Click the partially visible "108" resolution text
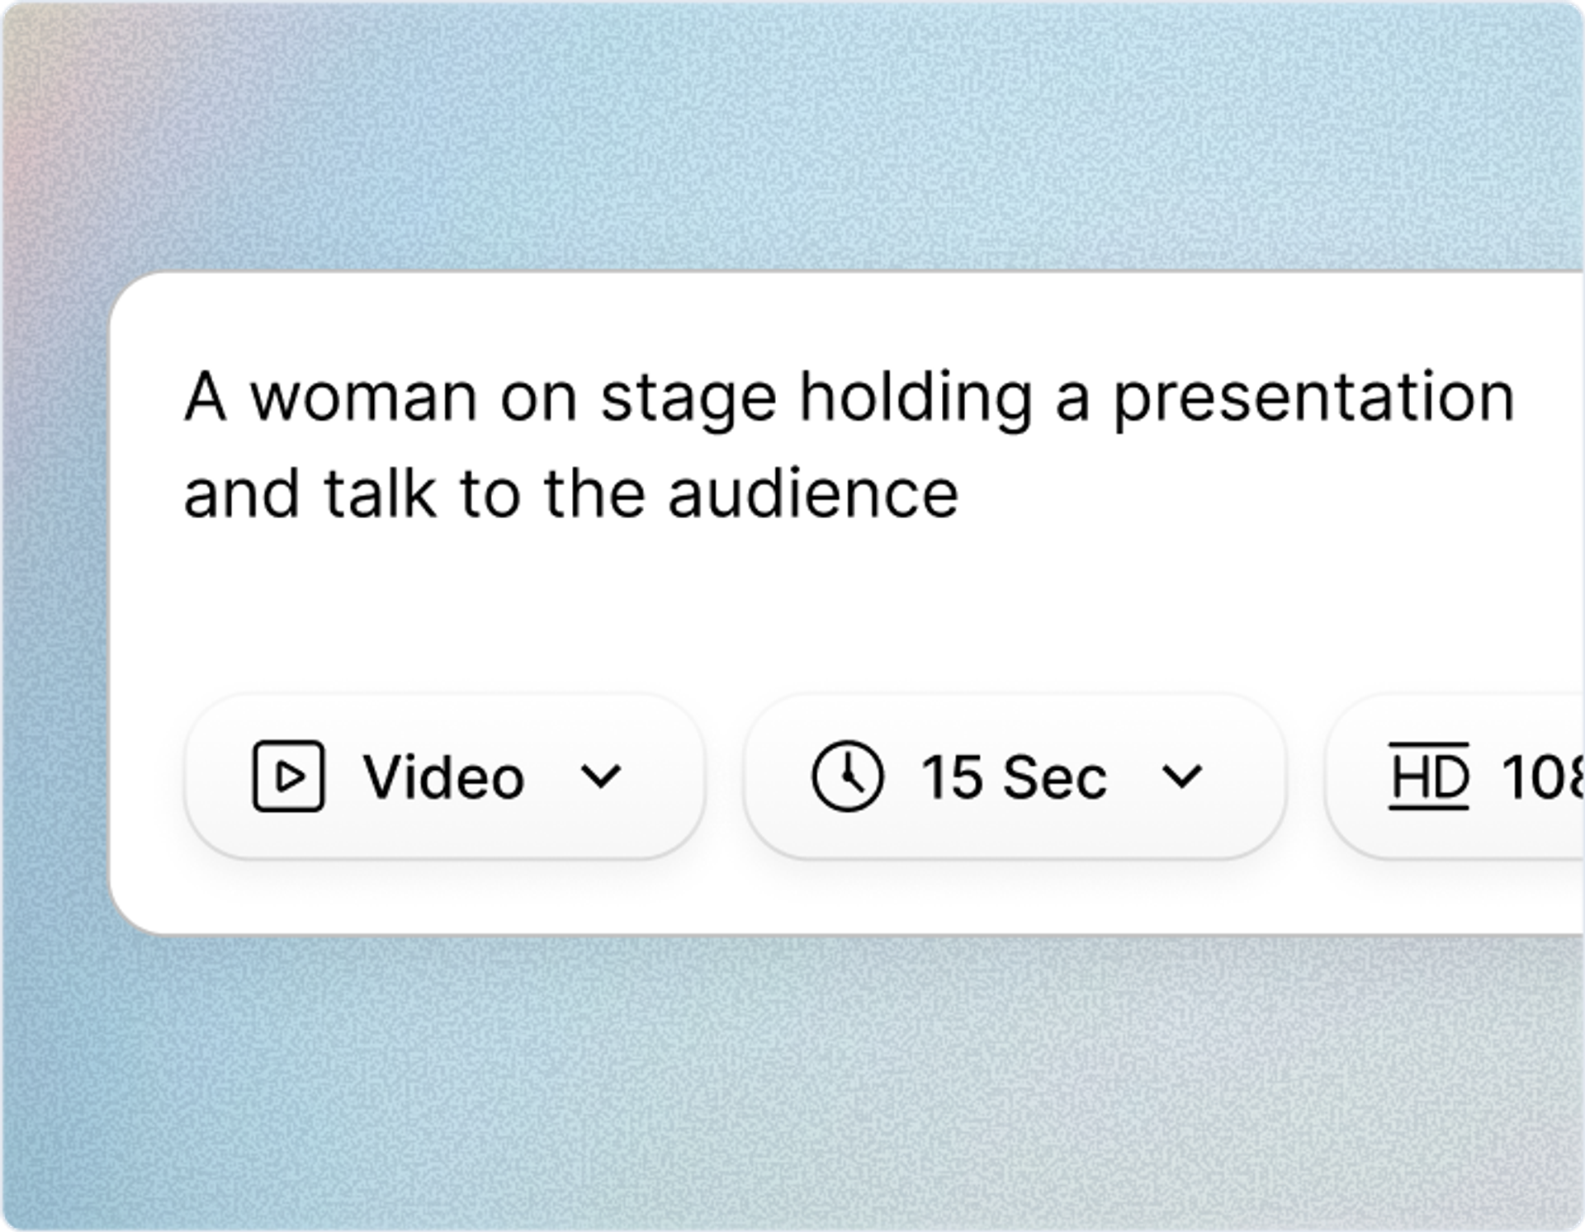1585x1232 pixels. [x=1540, y=778]
